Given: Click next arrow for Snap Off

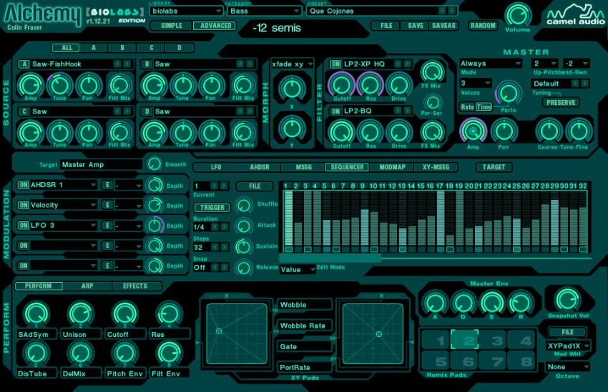Looking at the screenshot, I should coord(224,267).
